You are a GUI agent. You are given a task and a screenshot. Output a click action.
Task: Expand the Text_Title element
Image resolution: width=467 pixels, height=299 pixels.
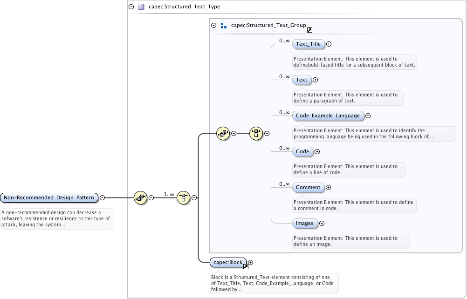(329, 44)
